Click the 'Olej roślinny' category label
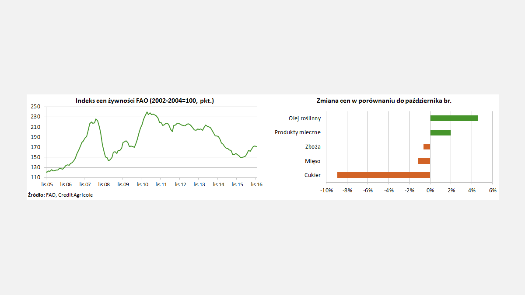 coord(304,118)
